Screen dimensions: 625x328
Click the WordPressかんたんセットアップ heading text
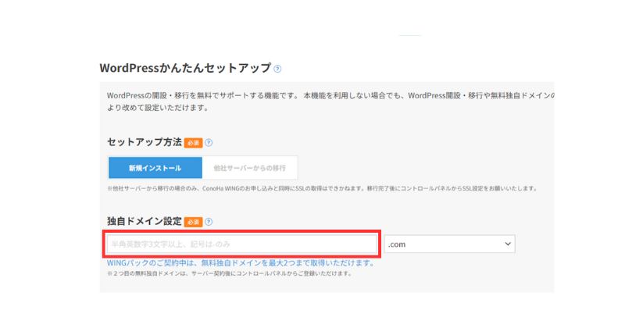185,68
